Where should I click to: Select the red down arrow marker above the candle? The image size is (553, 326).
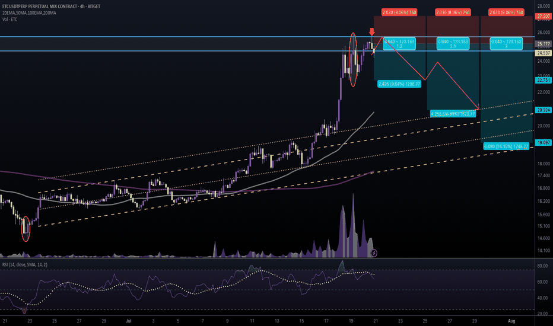point(371,31)
